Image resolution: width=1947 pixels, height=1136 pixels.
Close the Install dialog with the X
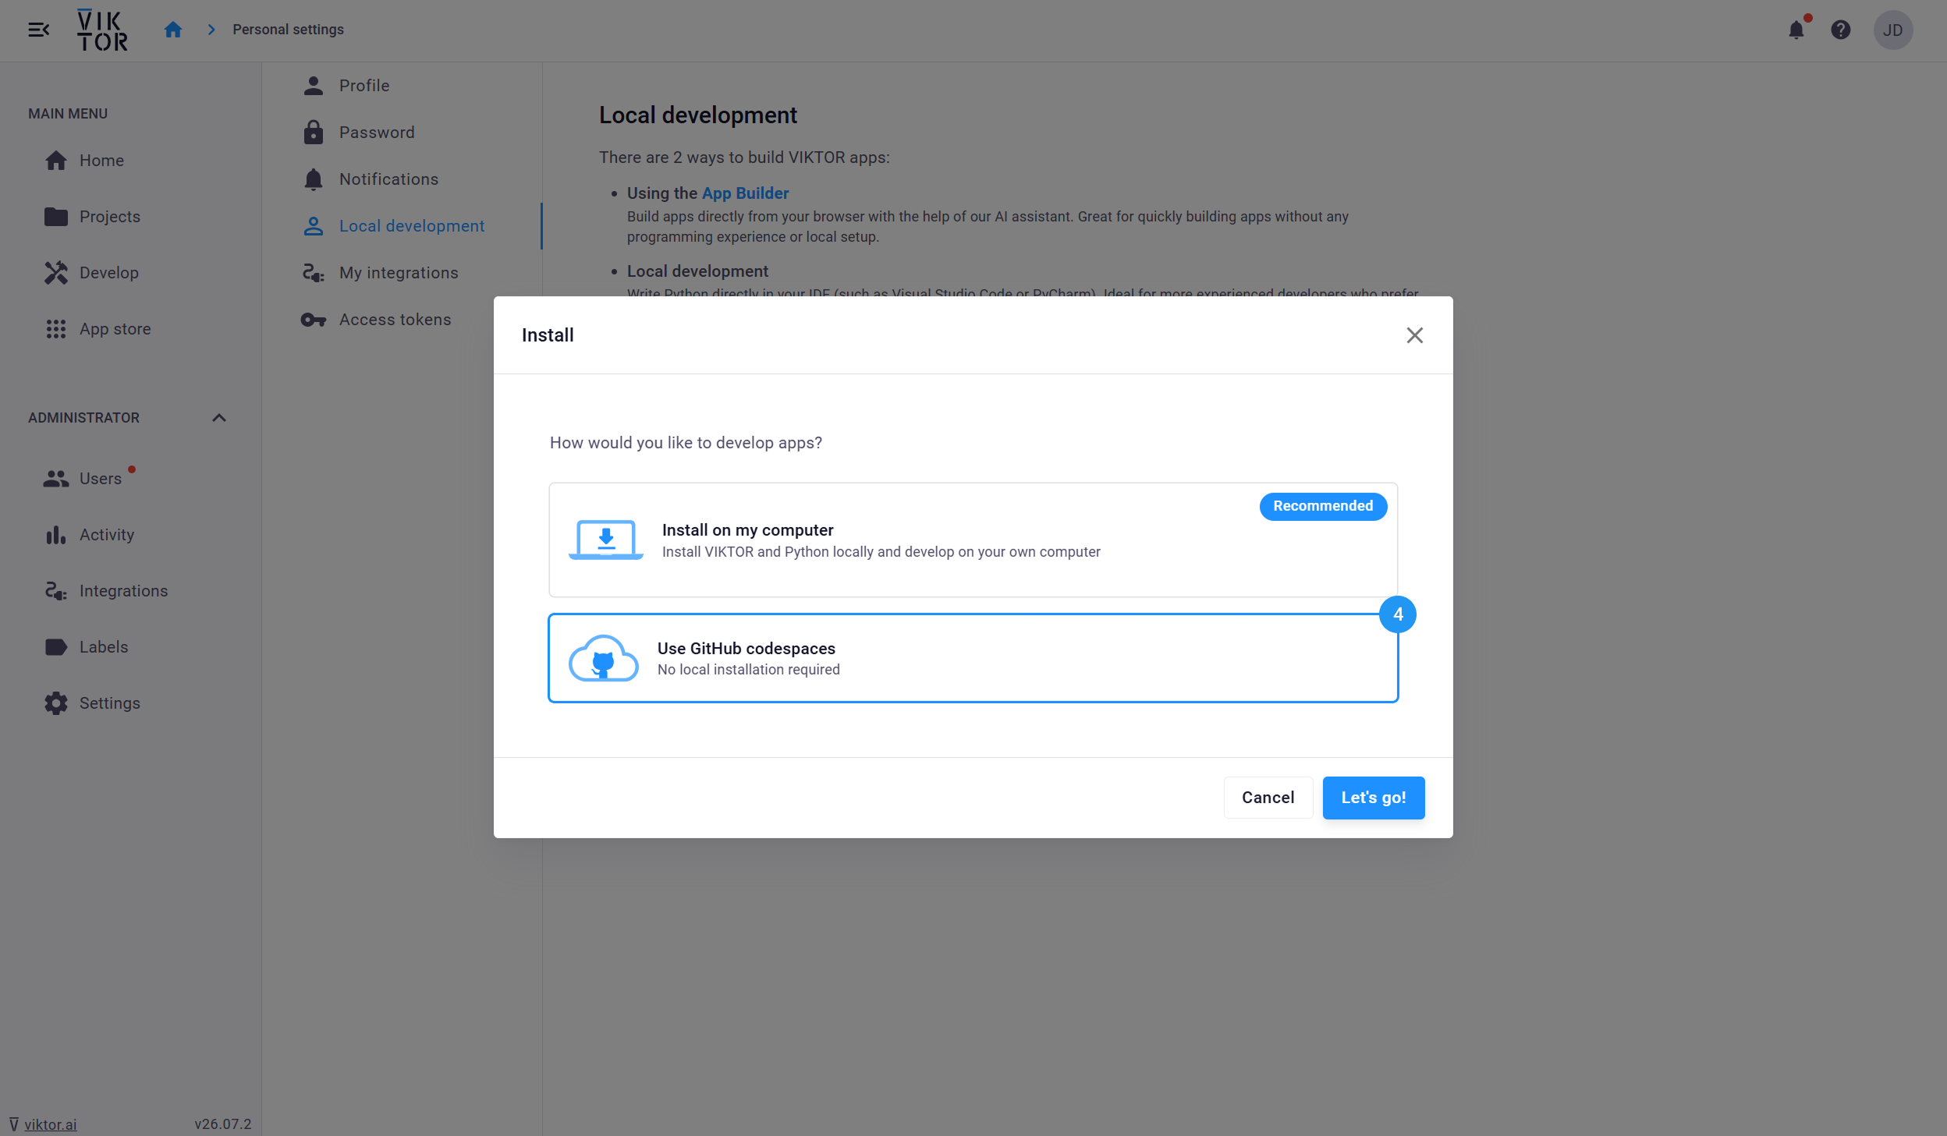coord(1415,335)
